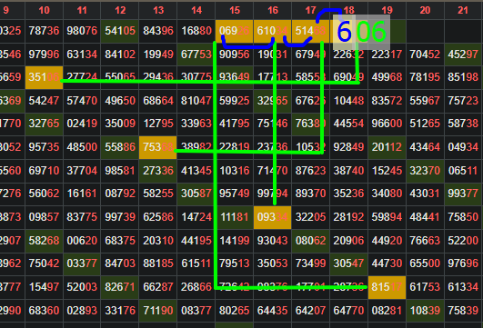Image resolution: width=483 pixels, height=328 pixels.
Task: Select the green-tinted cell 54105
Action: 120,31
